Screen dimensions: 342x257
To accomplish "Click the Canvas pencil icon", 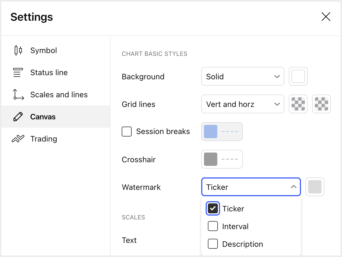I will pos(18,117).
